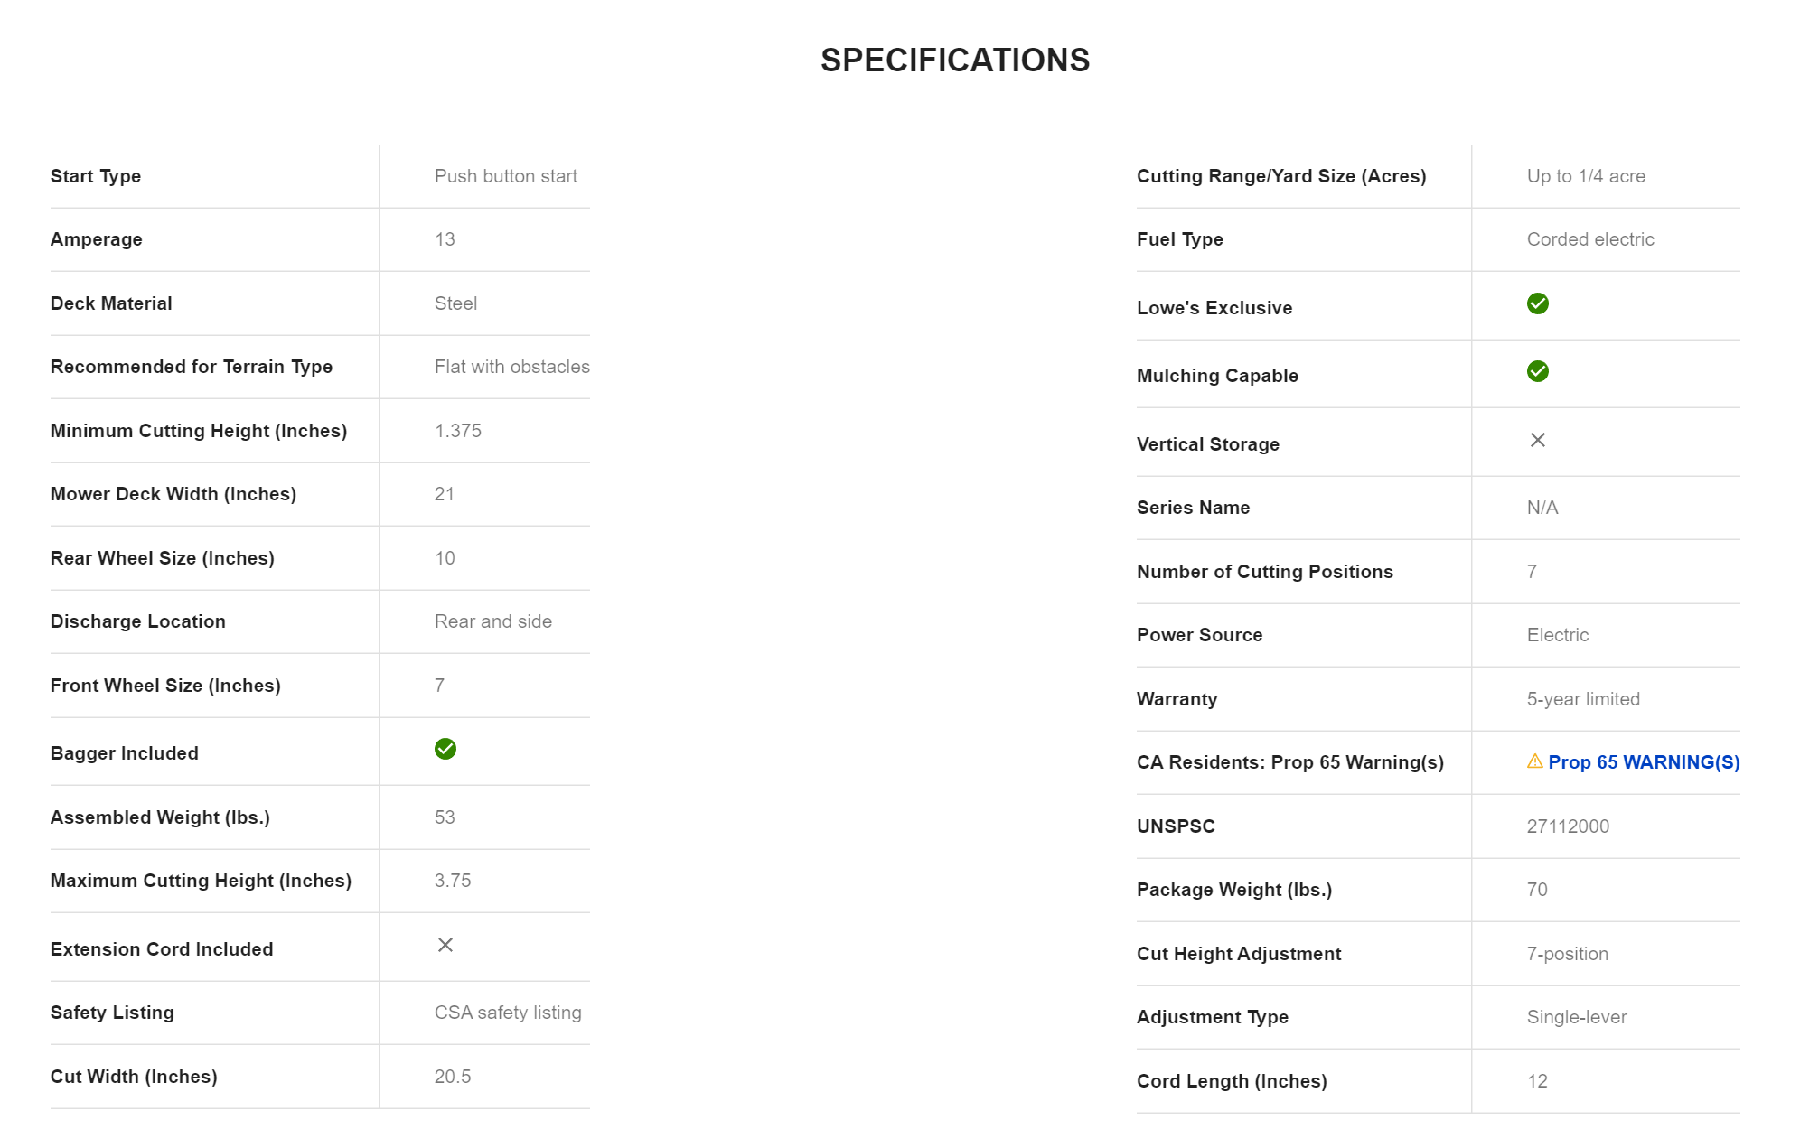
Task: Click the SPECIFICATIONS heading
Action: coord(954,61)
